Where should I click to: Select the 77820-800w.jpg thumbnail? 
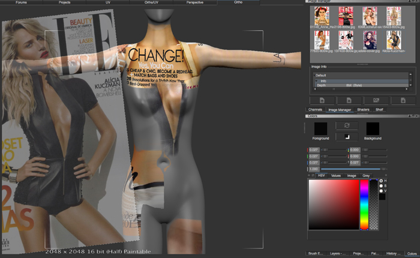coord(322,40)
